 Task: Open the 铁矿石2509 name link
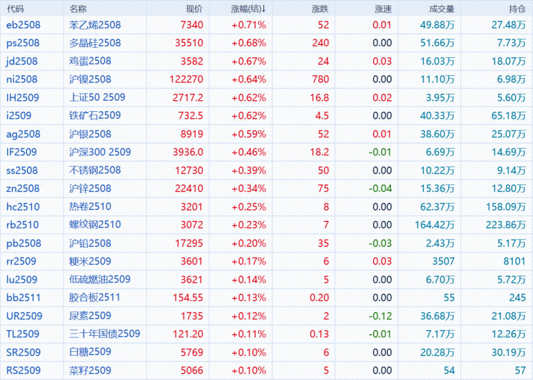95,115
